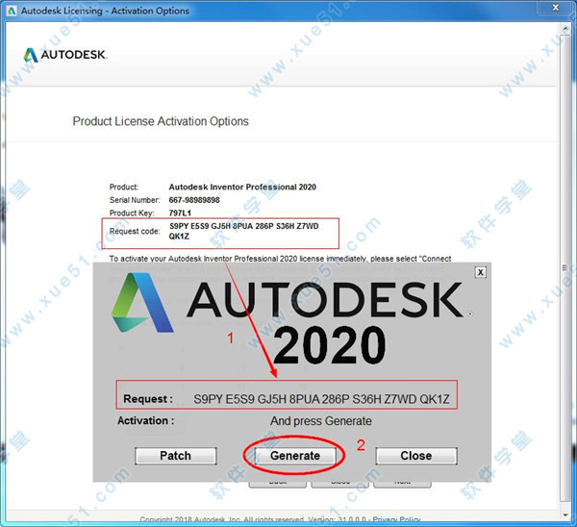Viewport: 577px width, 527px height.
Task: Click the 'Request code:' label
Action: pos(135,231)
